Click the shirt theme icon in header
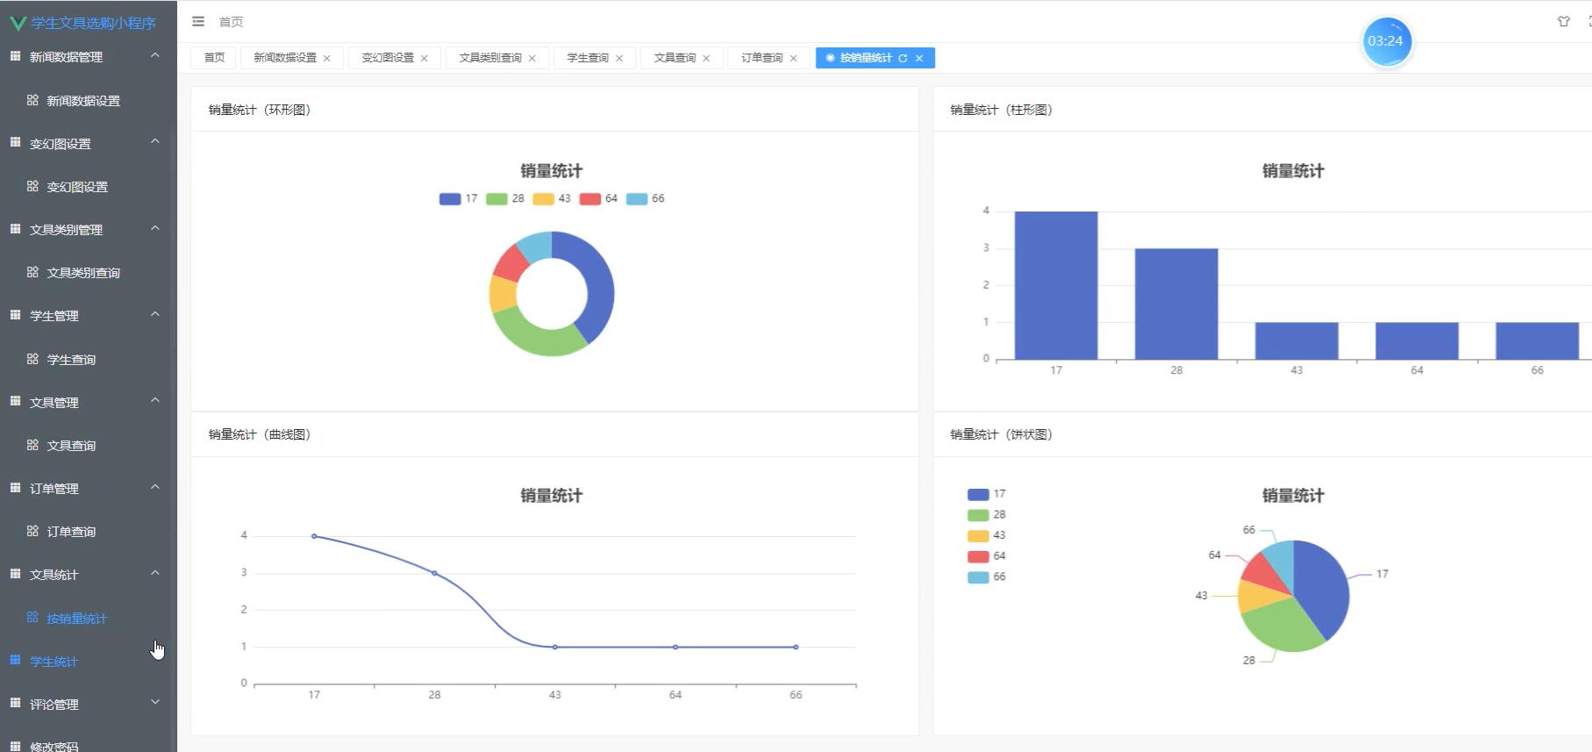This screenshot has height=752, width=1592. tap(1563, 21)
